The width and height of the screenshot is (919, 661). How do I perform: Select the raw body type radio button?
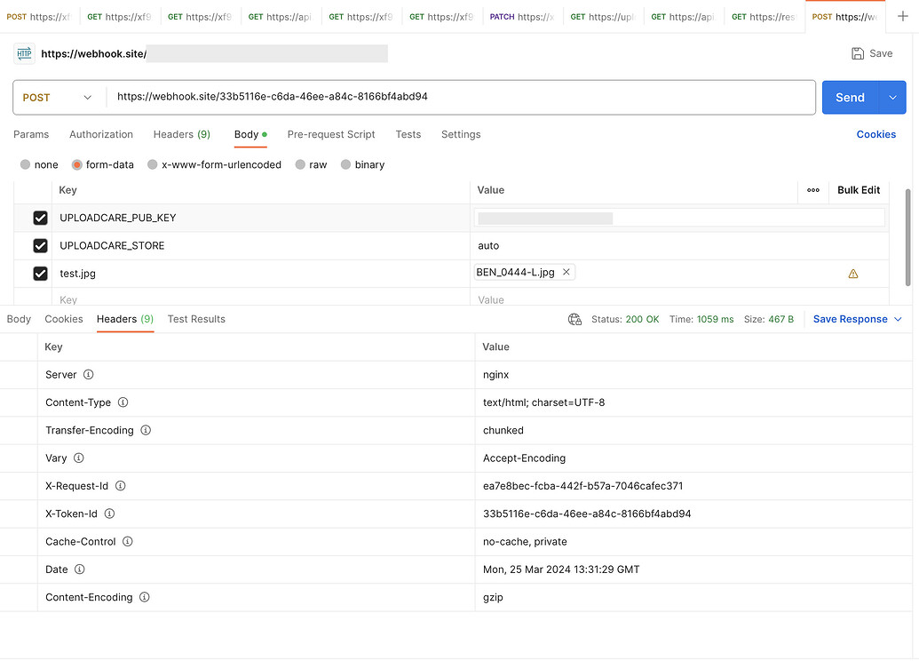[x=300, y=164]
